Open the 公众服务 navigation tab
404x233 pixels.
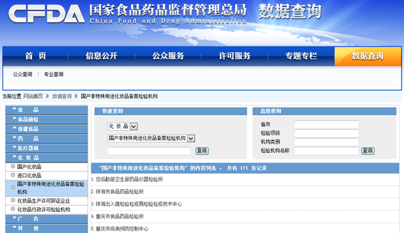click(168, 56)
